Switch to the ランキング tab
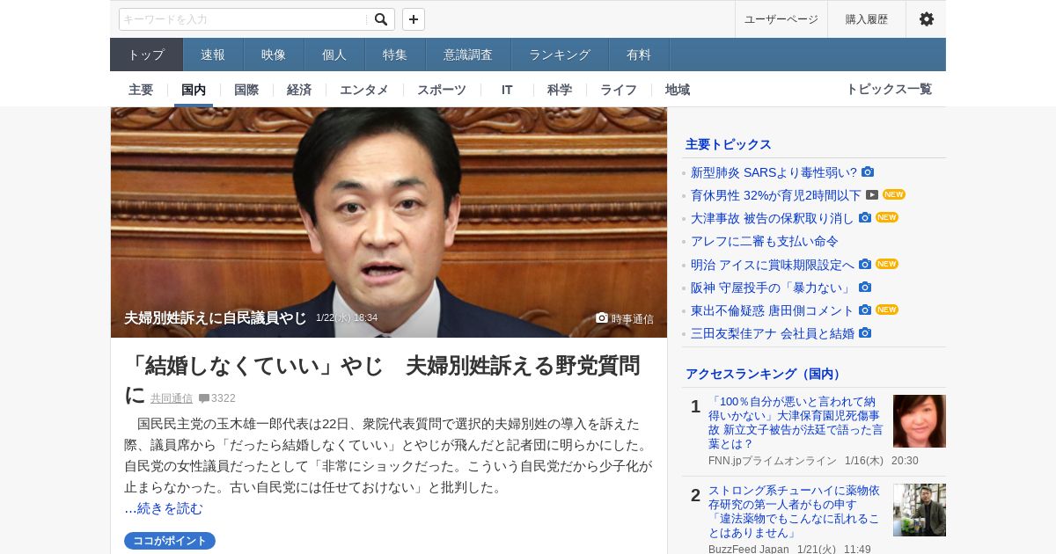 [560, 55]
